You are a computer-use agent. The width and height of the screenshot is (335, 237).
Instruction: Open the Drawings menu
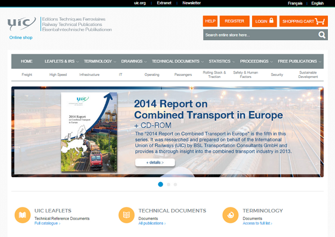(x=132, y=61)
